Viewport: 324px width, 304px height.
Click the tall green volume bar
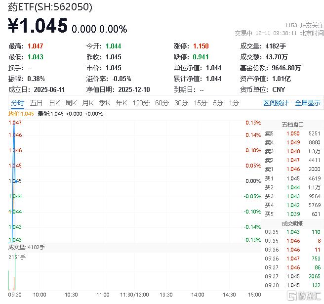tap(15, 271)
